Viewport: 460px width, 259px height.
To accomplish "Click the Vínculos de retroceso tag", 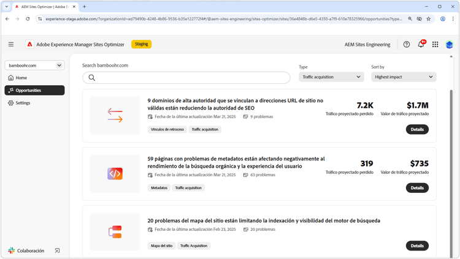I will 167,129.
